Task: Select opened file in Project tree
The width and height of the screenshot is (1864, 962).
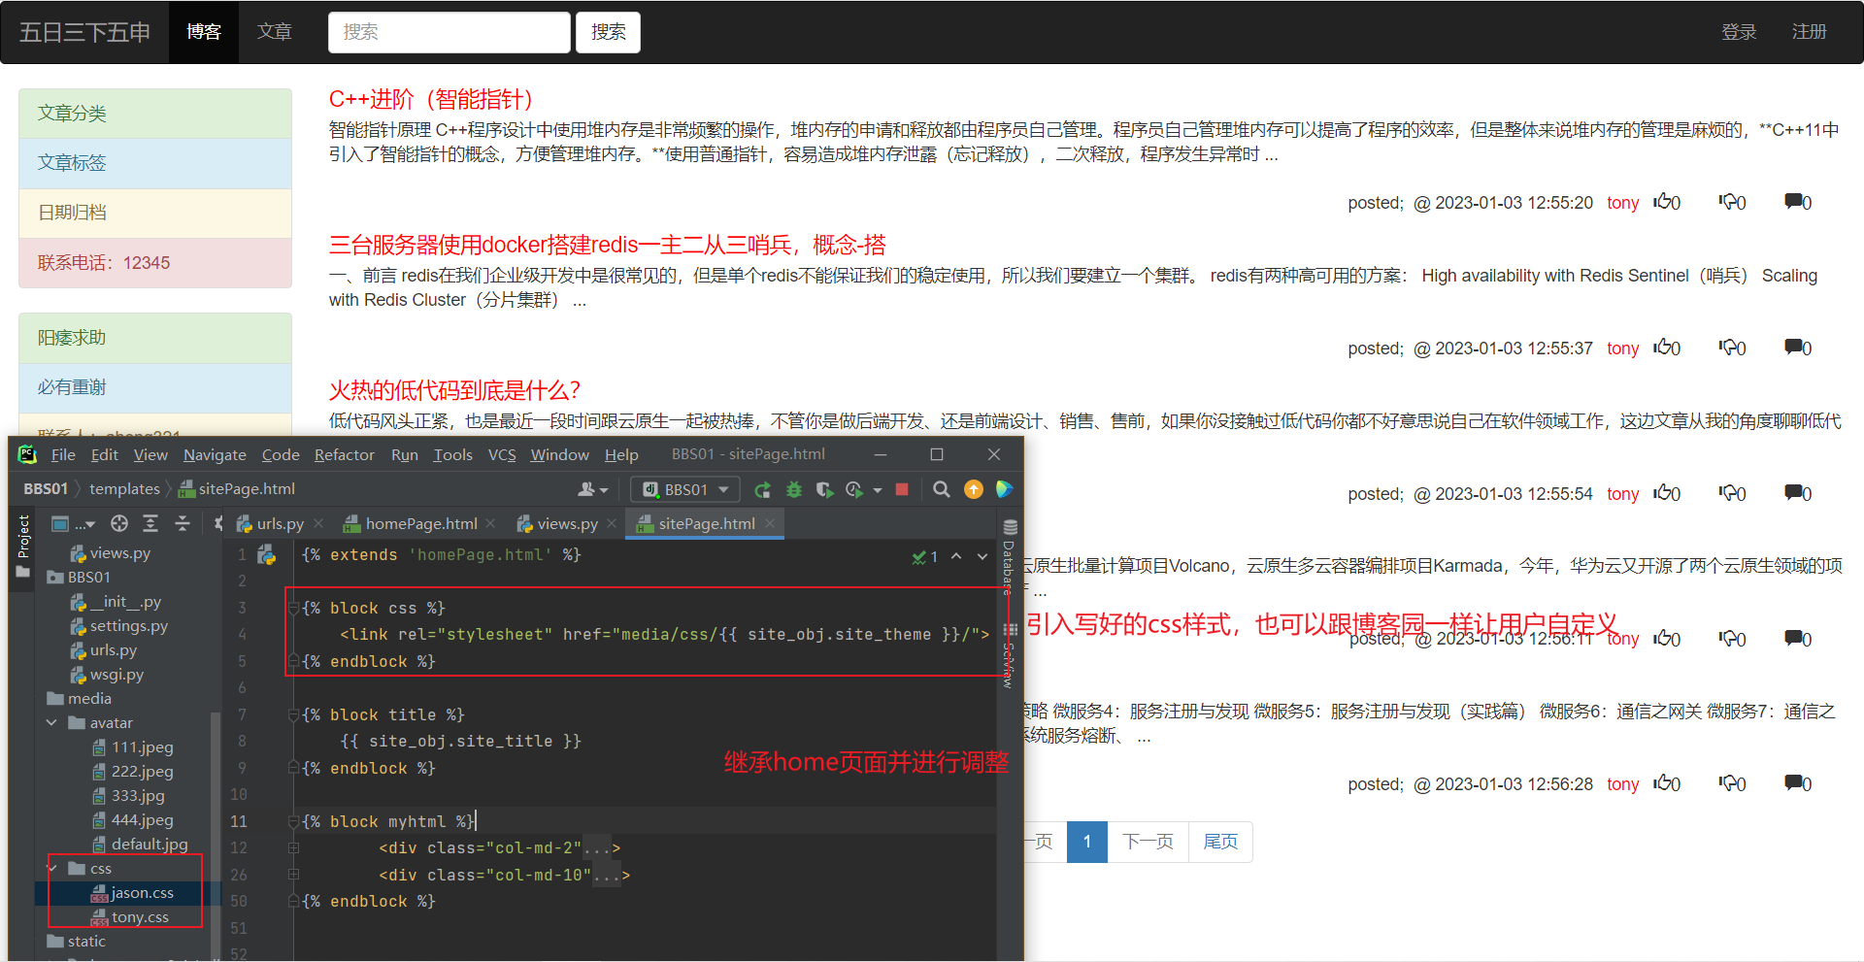Action: (119, 524)
